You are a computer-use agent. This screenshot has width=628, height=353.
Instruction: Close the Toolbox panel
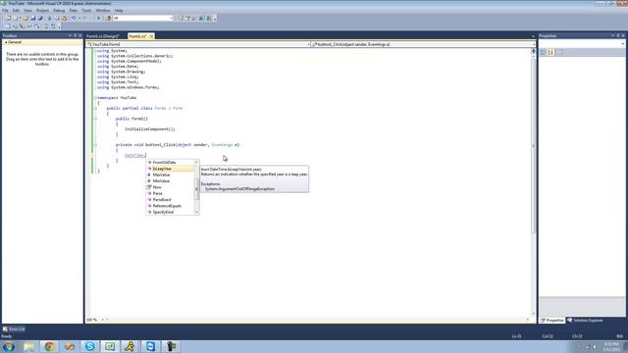(80, 35)
